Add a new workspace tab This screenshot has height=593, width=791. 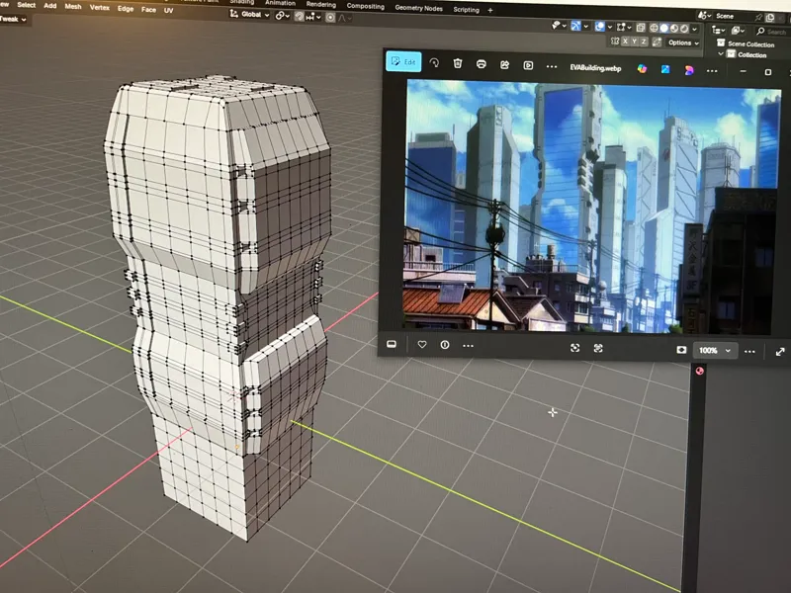[x=489, y=10]
